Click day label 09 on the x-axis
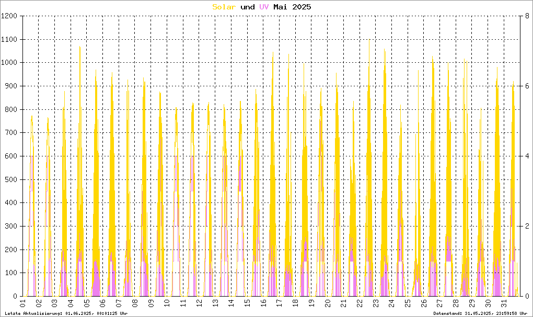Viewport: 533px width, 317px height. point(151,303)
